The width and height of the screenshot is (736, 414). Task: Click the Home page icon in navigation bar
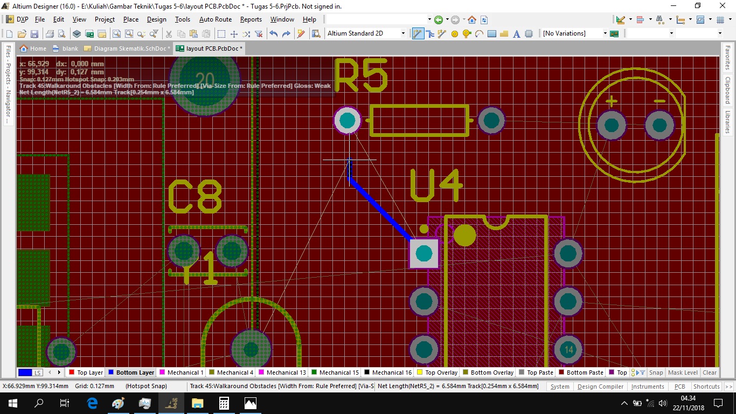(472, 20)
